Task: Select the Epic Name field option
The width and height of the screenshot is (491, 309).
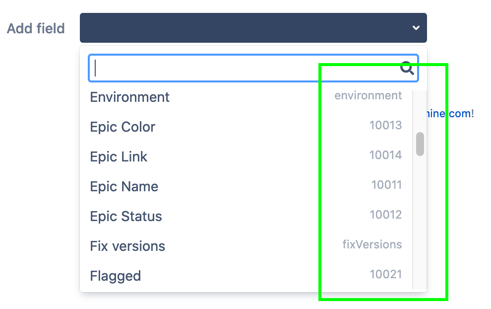Action: click(124, 187)
